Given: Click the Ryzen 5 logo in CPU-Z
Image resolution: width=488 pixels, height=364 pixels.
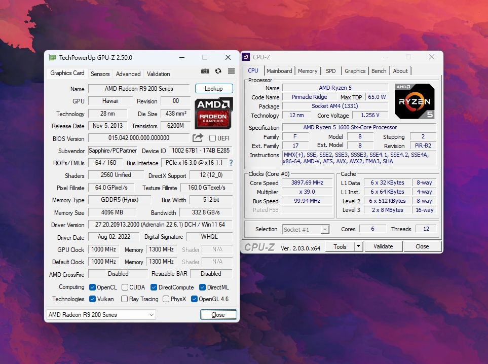Looking at the screenshot, I should tap(415, 101).
